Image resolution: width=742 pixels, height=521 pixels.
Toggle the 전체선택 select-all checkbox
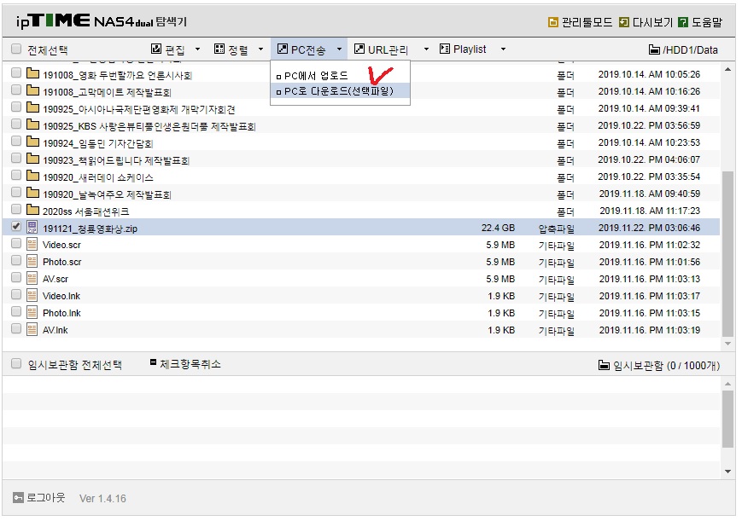point(16,49)
